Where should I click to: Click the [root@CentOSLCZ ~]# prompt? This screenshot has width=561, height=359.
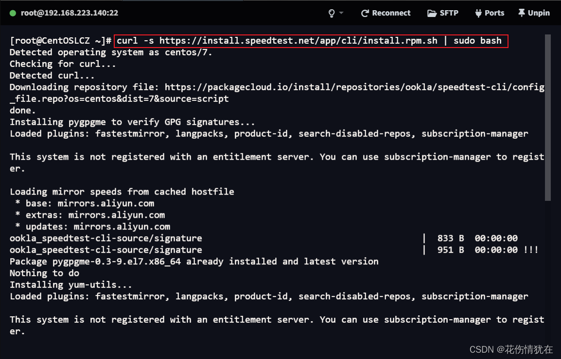[x=60, y=41]
